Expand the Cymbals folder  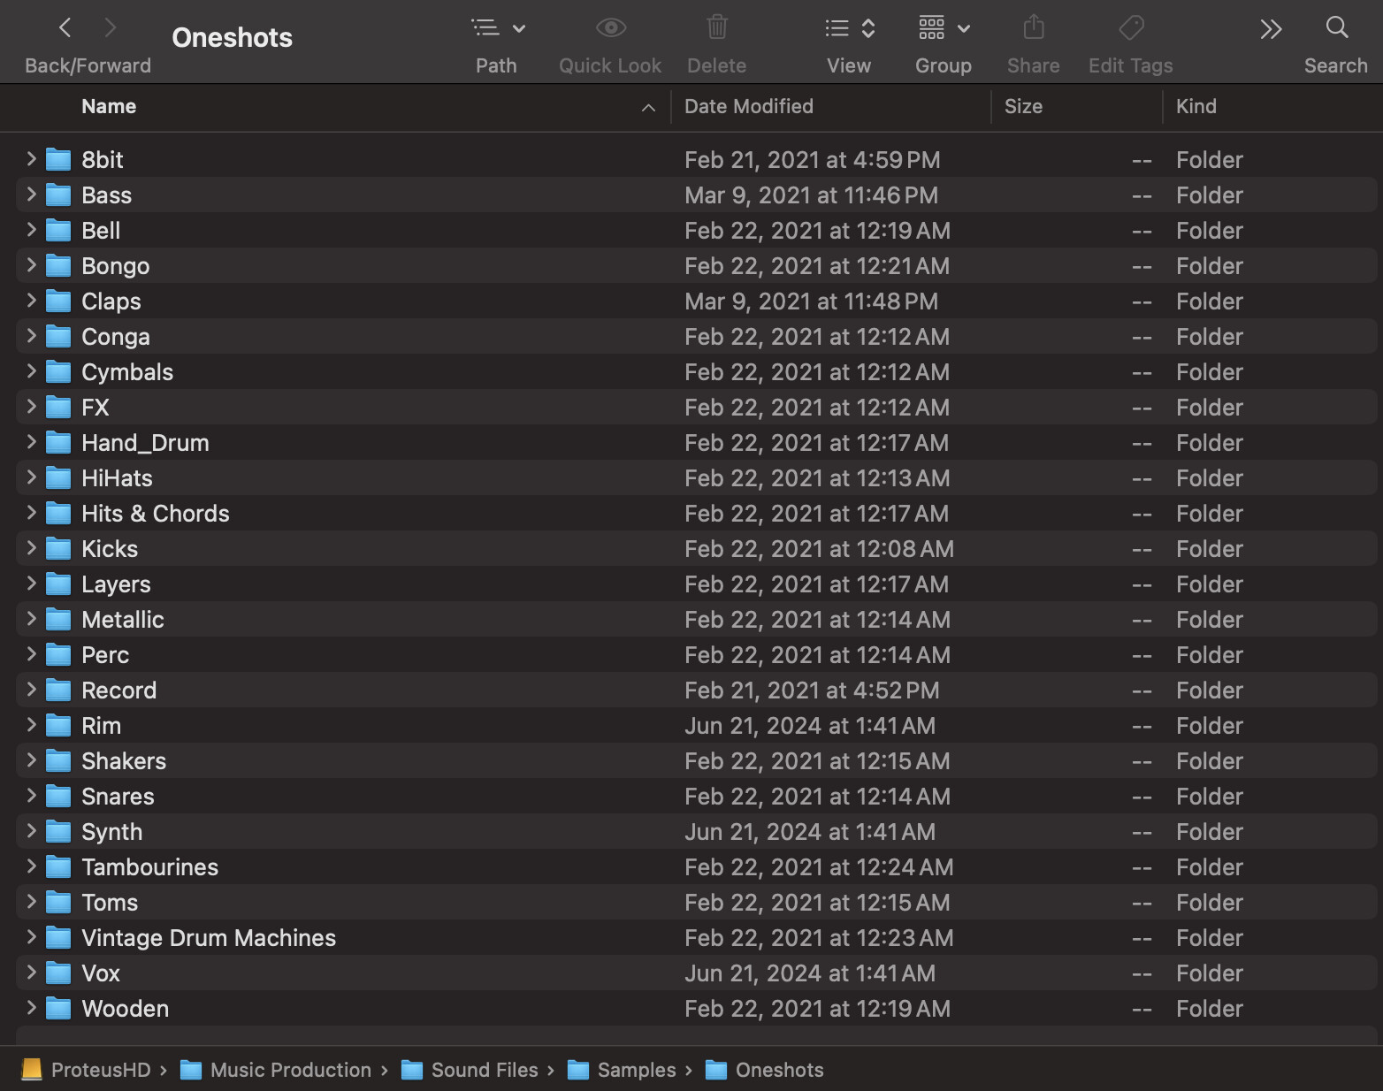coord(31,371)
